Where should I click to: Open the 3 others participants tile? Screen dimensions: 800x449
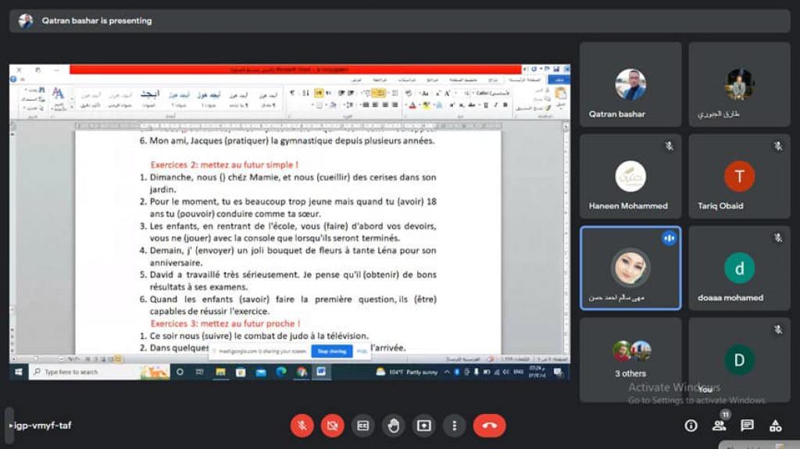coord(630,359)
